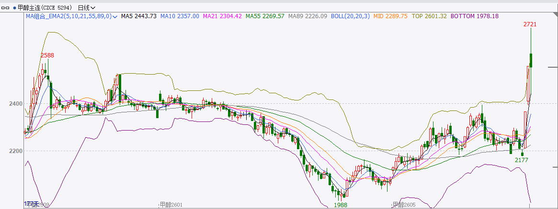Click the MA21 2304.42 legend label
558x209 pixels.
coord(222,16)
